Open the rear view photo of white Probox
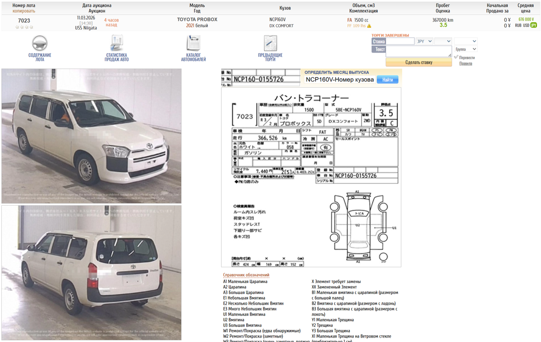The width and height of the screenshot is (541, 342). [92, 273]
